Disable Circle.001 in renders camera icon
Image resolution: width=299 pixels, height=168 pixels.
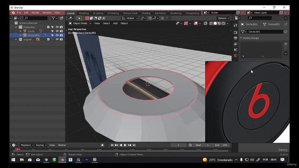61,35
